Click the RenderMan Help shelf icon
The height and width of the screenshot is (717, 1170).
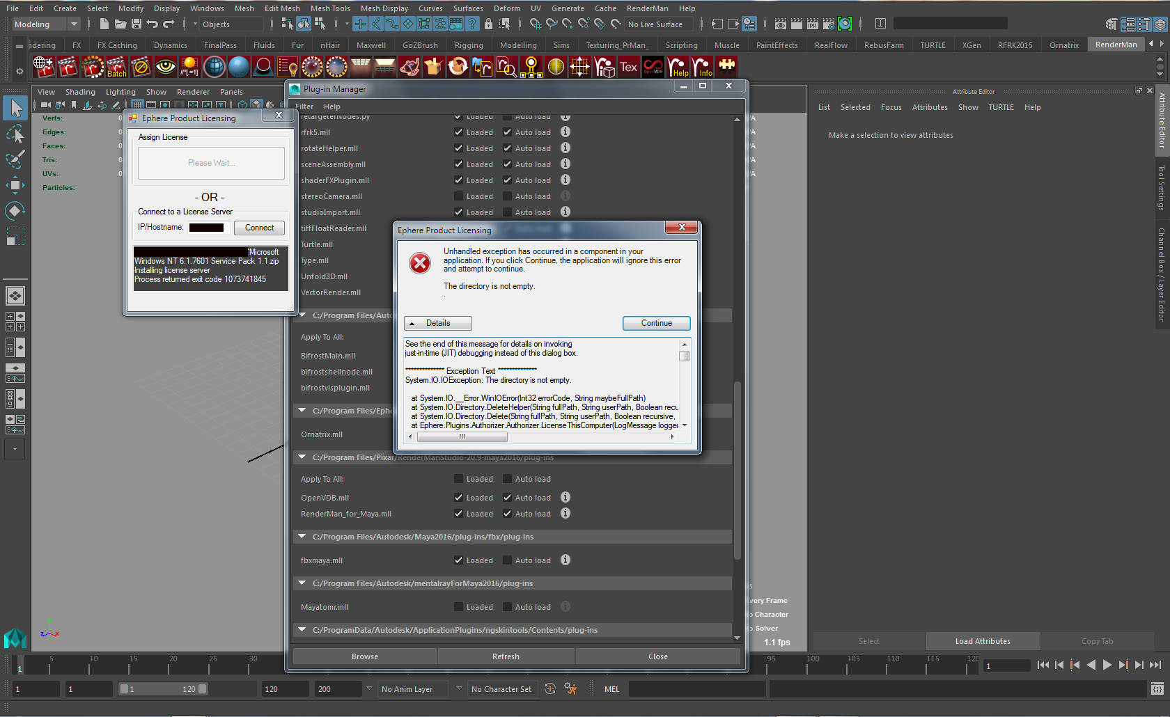(x=677, y=67)
